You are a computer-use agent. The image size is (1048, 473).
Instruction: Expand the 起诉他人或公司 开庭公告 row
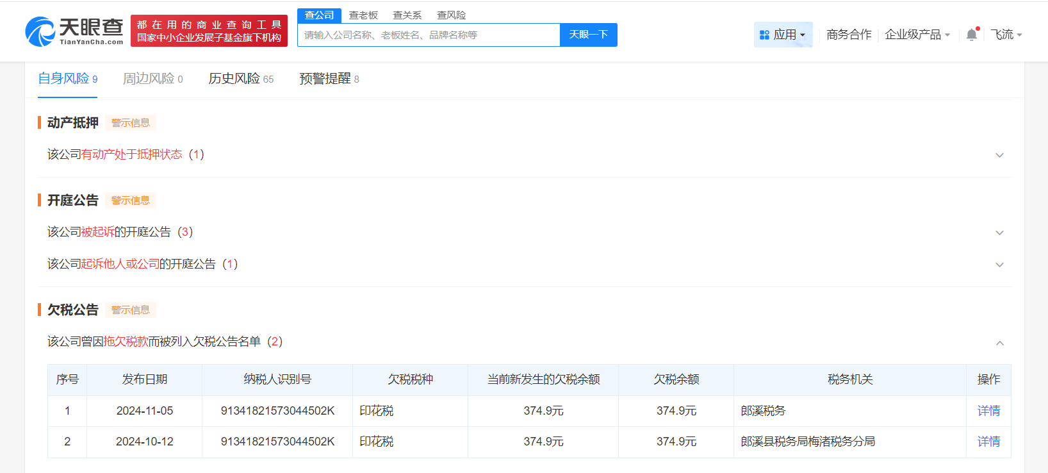(x=999, y=265)
